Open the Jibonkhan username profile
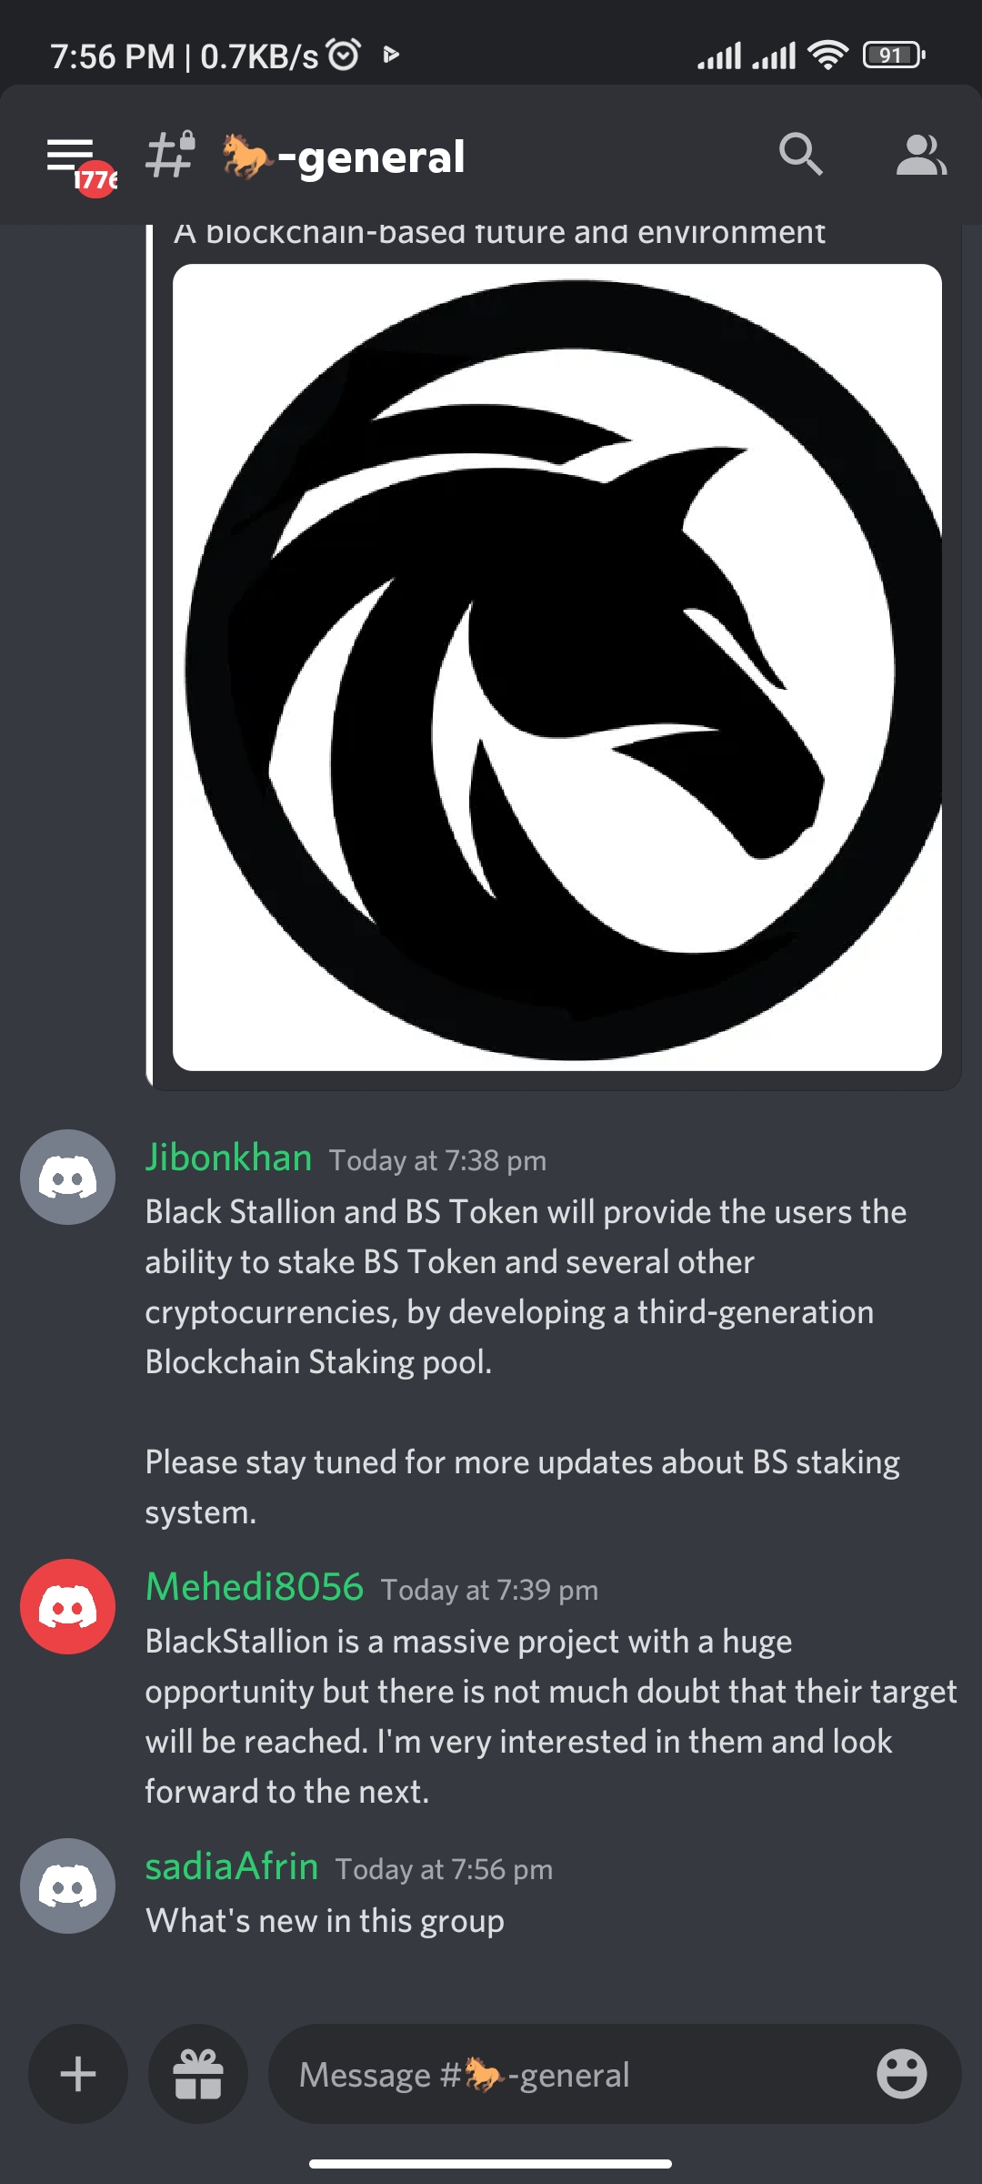Viewport: 982px width, 2184px height. (x=228, y=1158)
